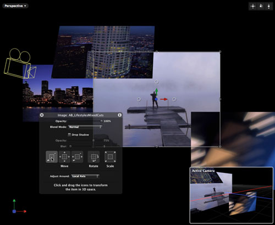Select the Dolly tool in the 3D view controls
The width and height of the screenshot is (275, 225).
coord(269,6)
